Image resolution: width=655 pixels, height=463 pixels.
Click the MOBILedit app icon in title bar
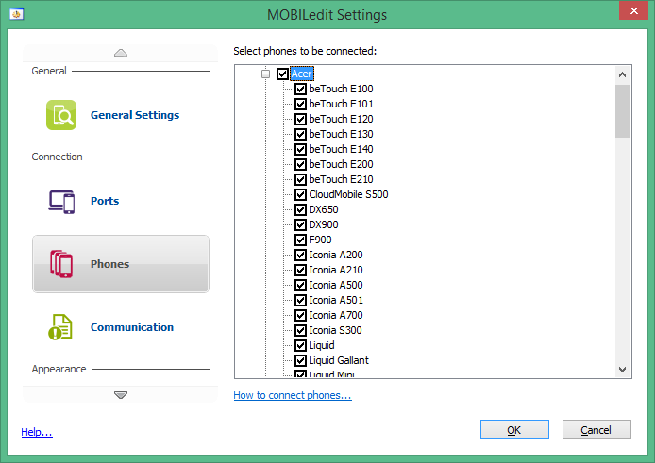pyautogui.click(x=17, y=14)
